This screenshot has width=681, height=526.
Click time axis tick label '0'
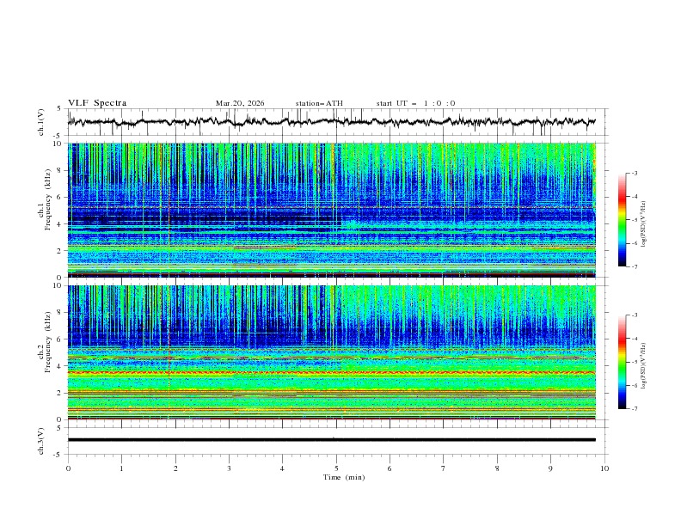click(x=68, y=468)
